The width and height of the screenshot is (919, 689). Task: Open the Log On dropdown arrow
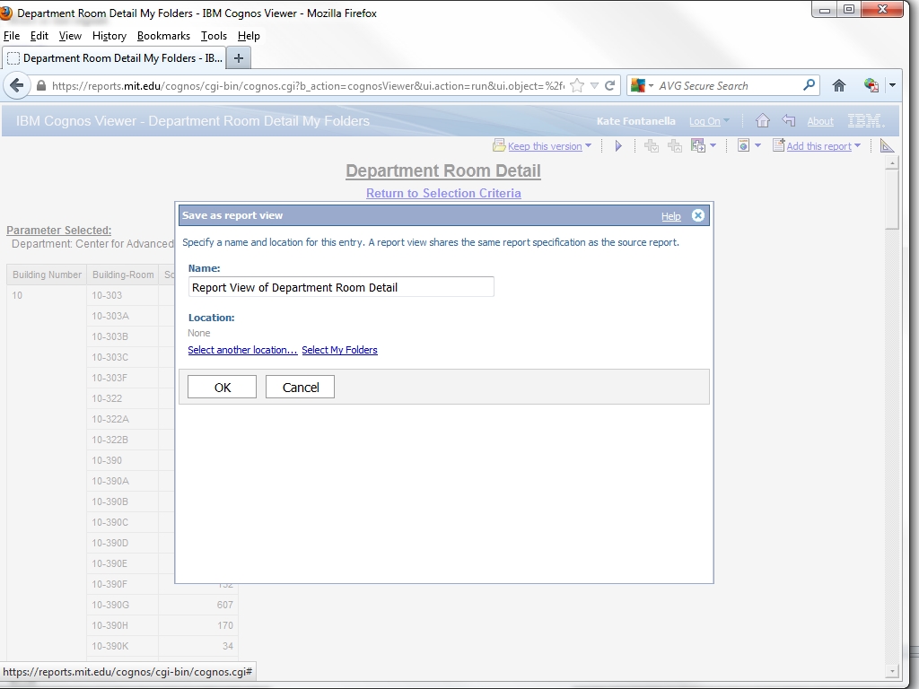(726, 122)
